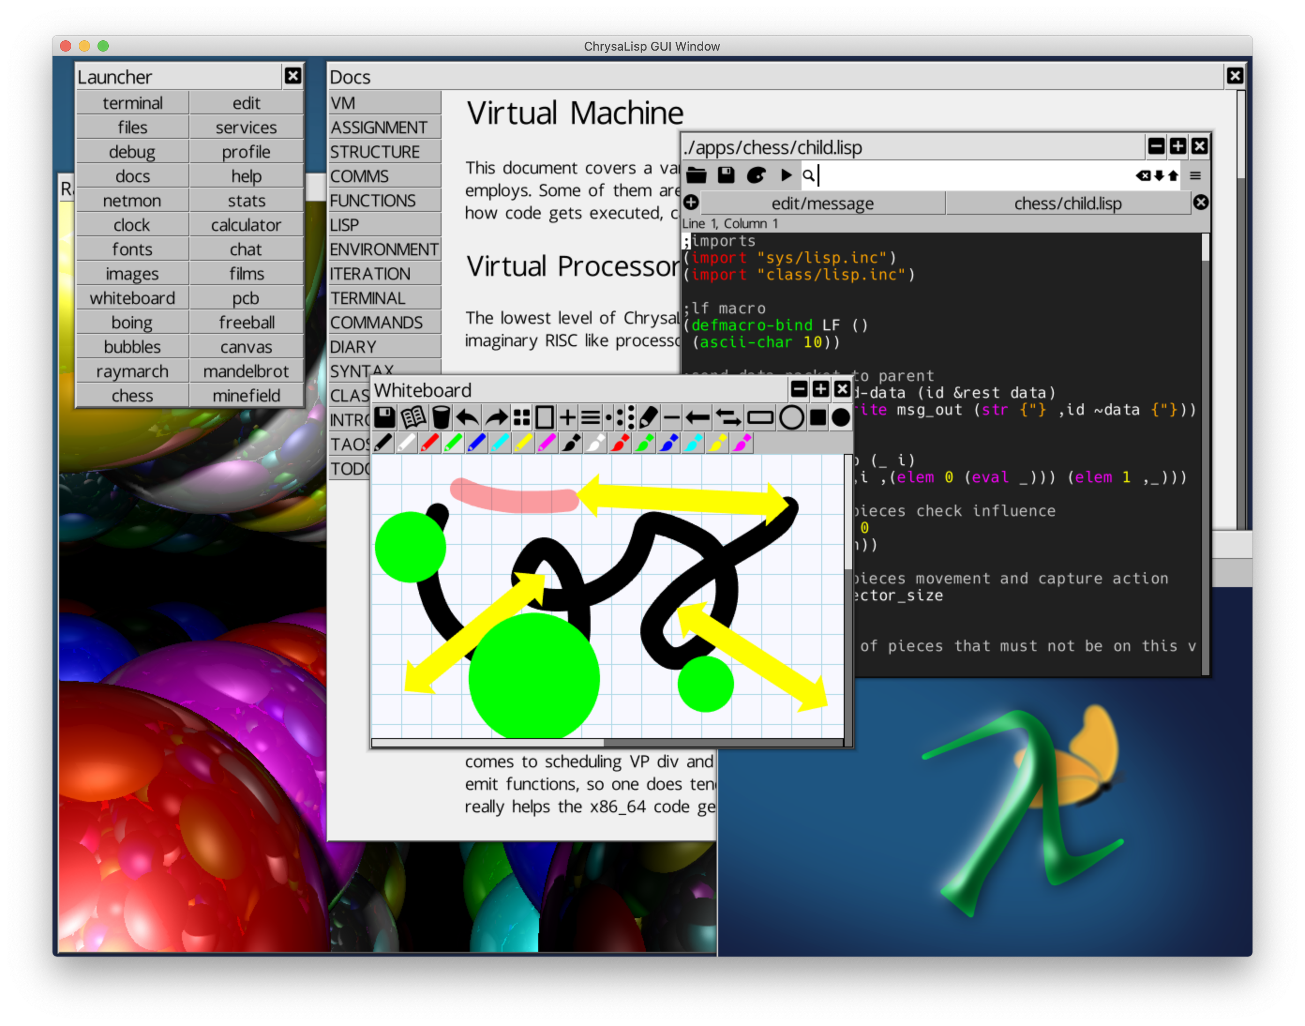Click the new tab plus icon in editor

tap(691, 203)
